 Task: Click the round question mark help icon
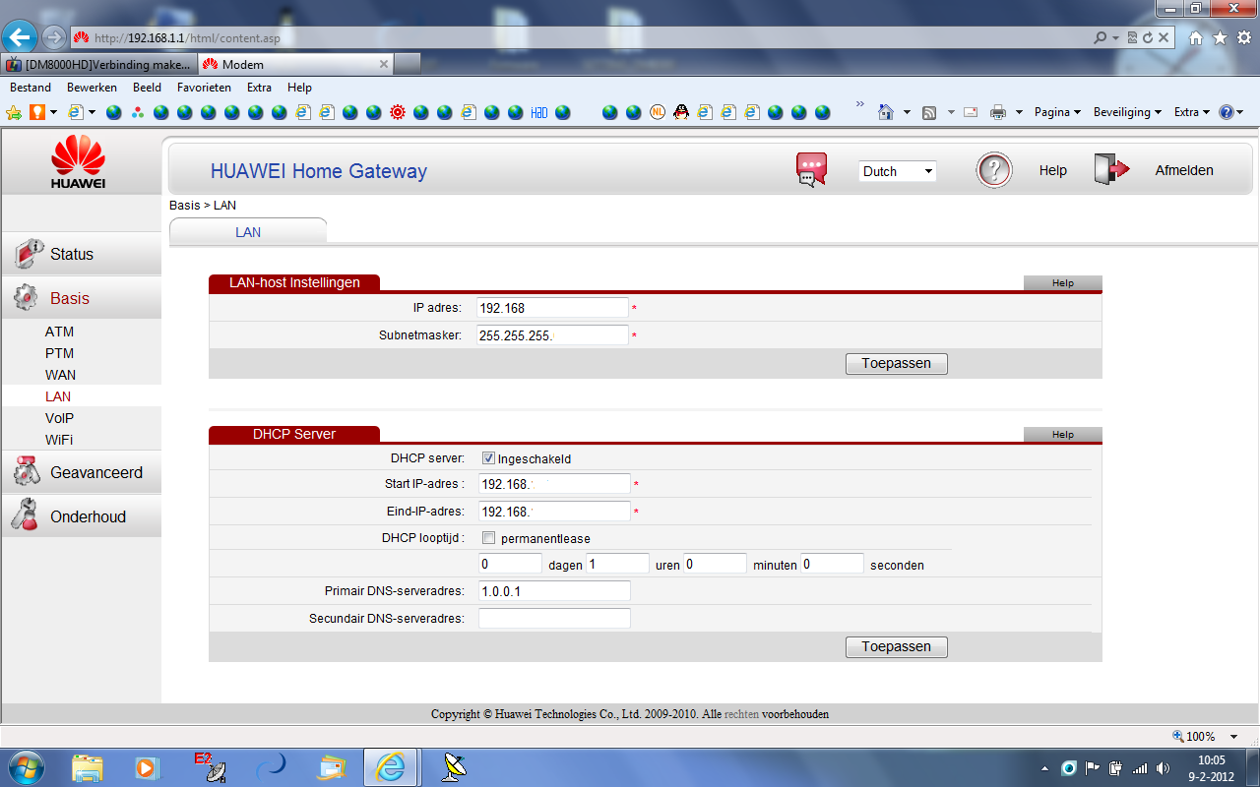(993, 170)
